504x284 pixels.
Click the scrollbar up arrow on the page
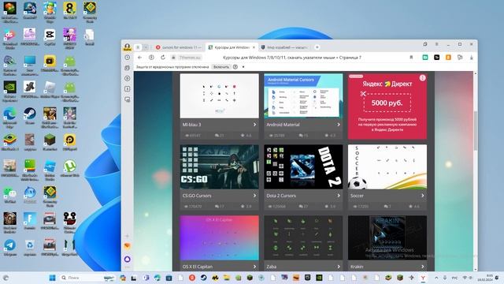(x=476, y=73)
